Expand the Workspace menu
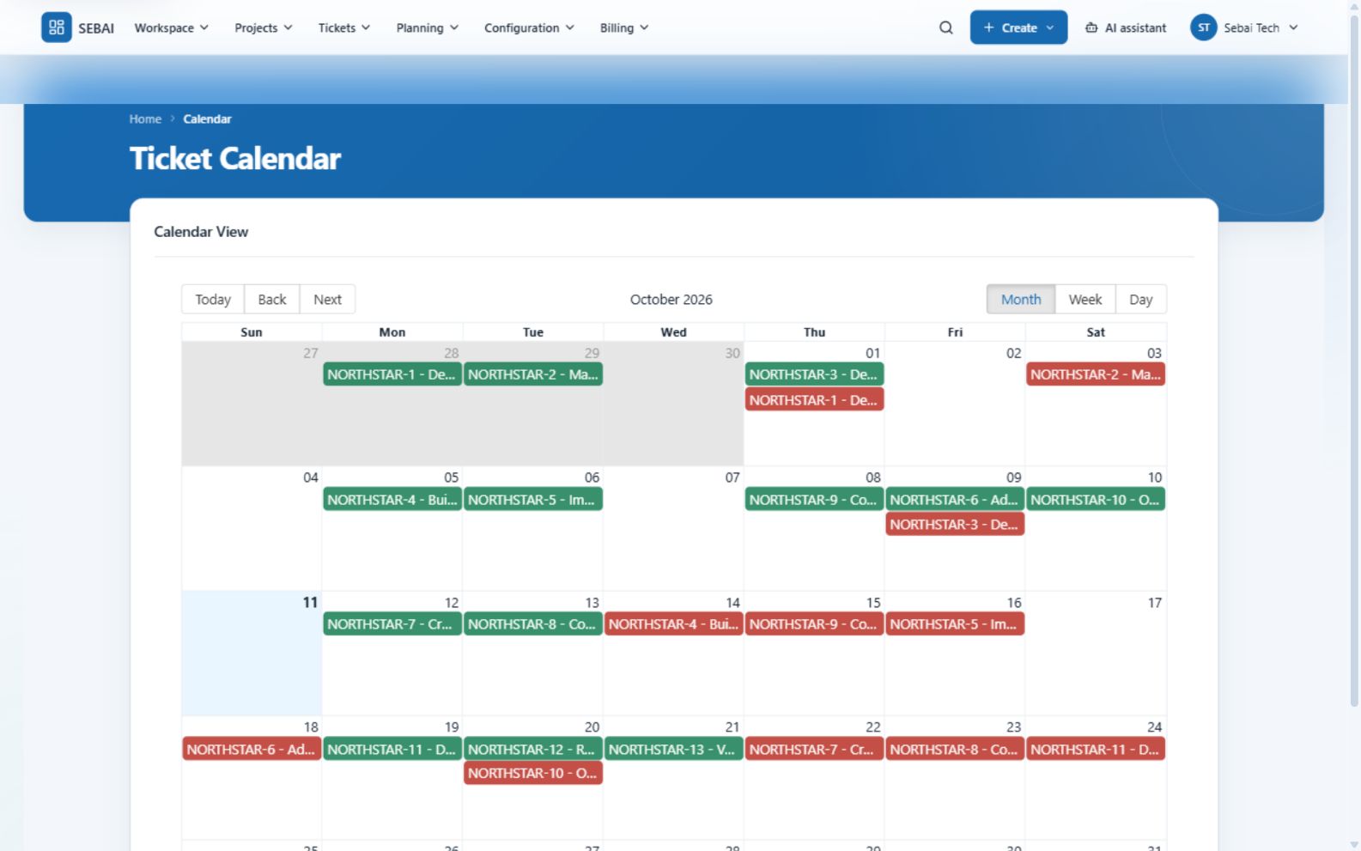Screen dimensions: 1361x851 tap(172, 27)
